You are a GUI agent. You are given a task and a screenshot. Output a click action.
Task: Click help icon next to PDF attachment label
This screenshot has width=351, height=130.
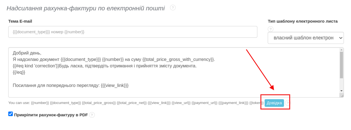92,115
